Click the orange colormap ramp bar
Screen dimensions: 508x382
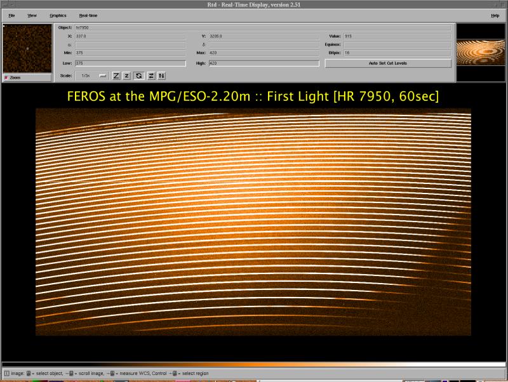pyautogui.click(x=254, y=364)
